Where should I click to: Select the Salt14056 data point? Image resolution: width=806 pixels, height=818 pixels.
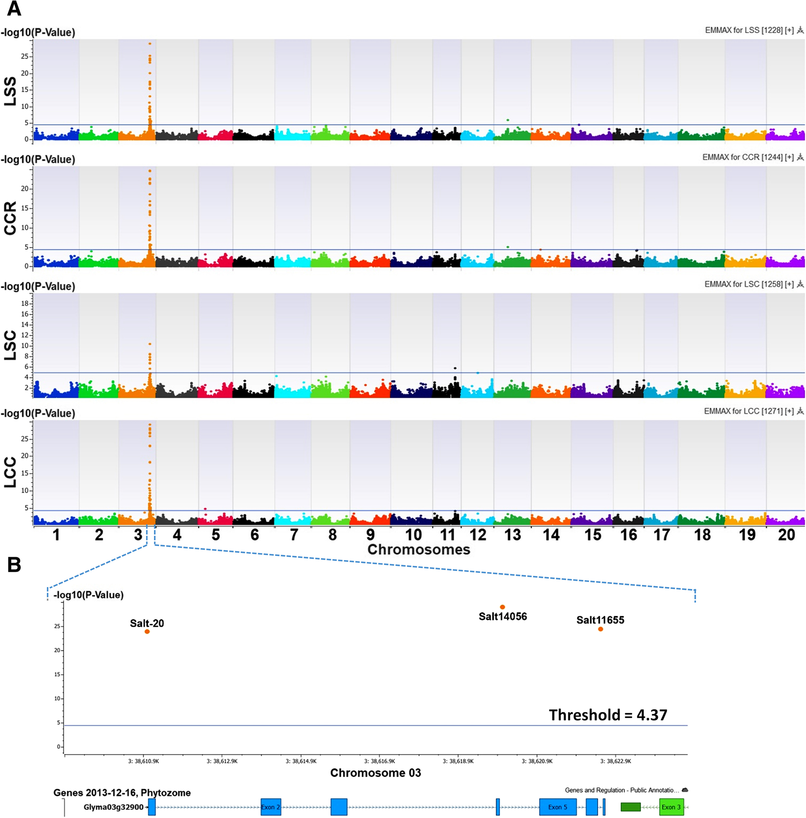502,607
